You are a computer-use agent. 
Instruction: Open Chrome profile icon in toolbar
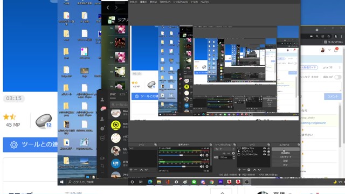(x=336, y=36)
